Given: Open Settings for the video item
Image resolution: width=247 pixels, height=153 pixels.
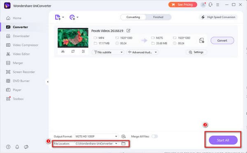Looking at the screenshot, I should (x=196, y=52).
